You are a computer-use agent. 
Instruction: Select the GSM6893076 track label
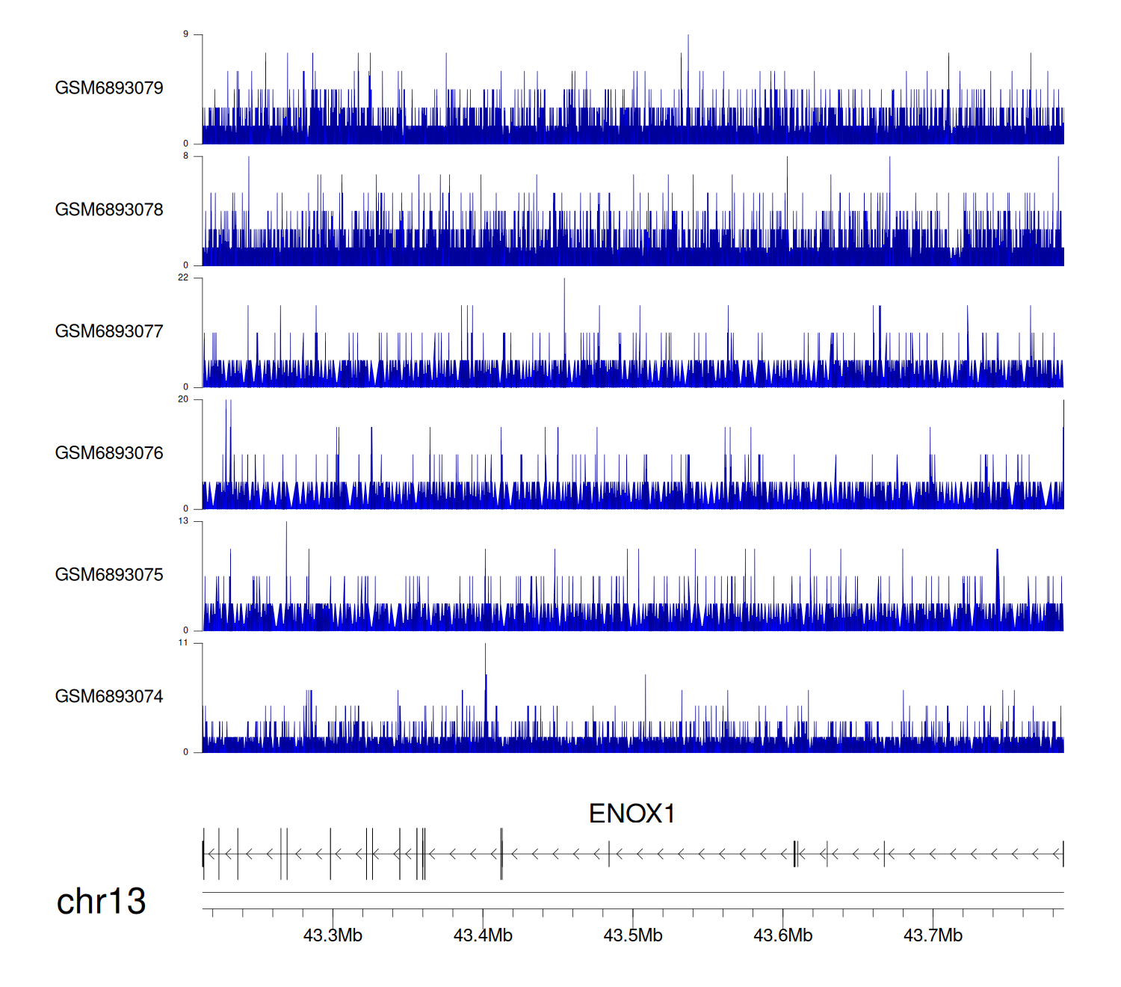coord(109,453)
